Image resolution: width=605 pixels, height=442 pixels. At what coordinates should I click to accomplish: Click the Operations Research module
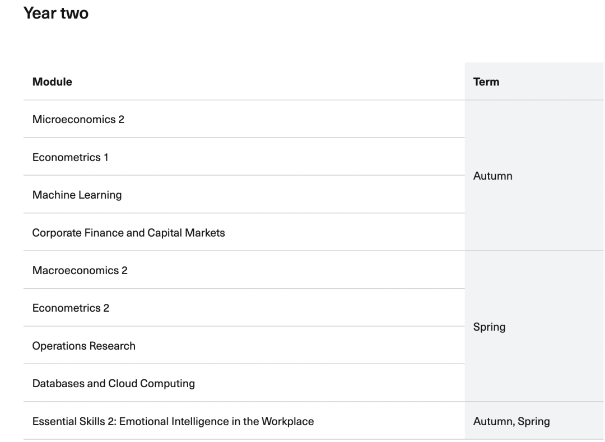pos(83,346)
